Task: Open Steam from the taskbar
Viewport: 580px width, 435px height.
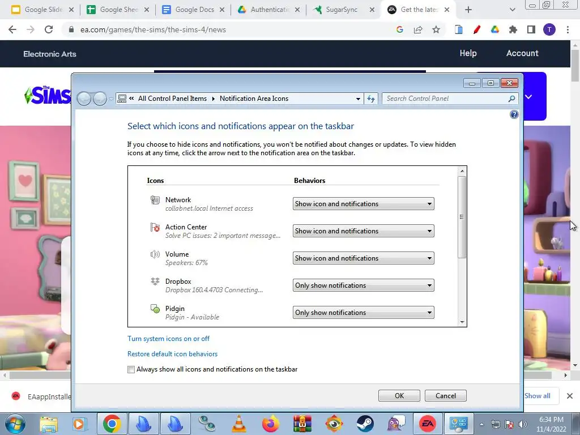Action: [365, 424]
